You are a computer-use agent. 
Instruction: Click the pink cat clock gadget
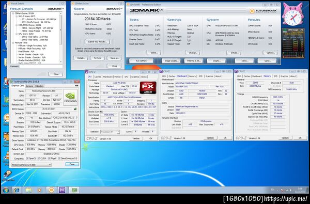pyautogui.click(x=292, y=14)
